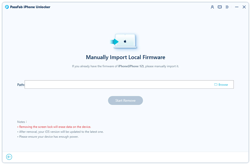Open the hamburger menu icon

[227, 7]
